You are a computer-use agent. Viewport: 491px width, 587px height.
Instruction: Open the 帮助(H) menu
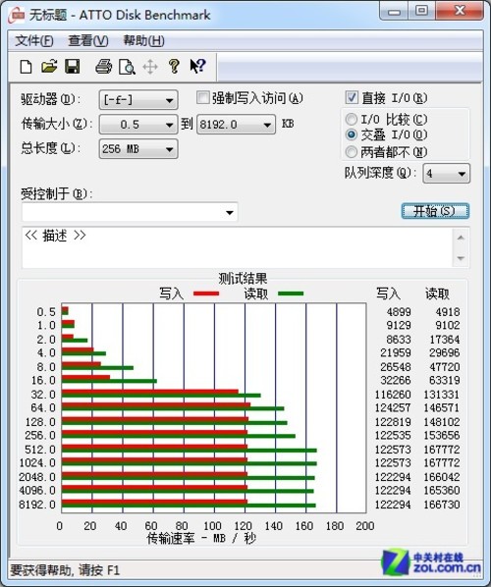point(143,40)
